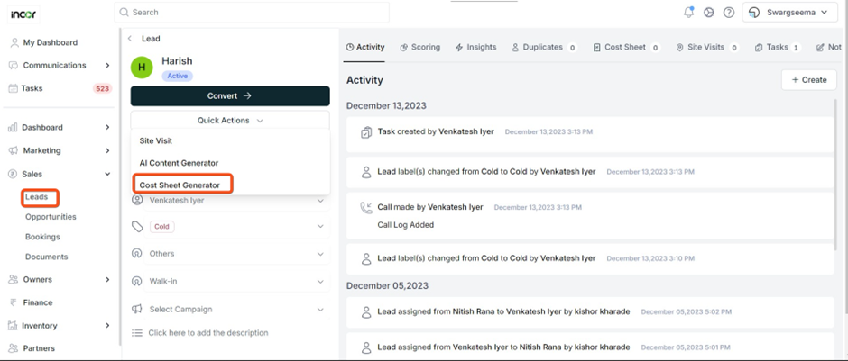Click the Inventory building icon
The height and width of the screenshot is (361, 848).
[13, 325]
